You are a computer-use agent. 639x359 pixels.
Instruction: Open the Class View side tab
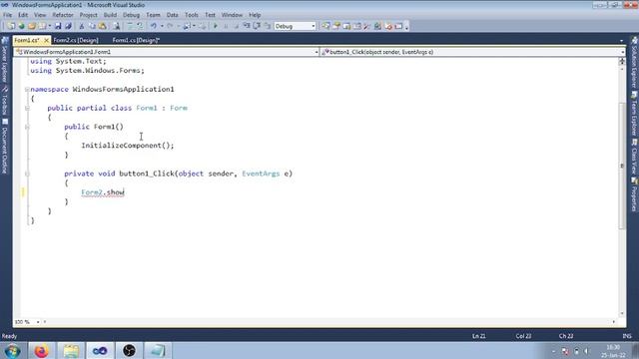(x=634, y=157)
